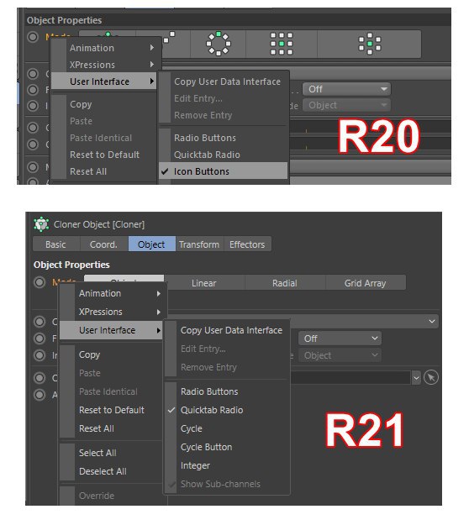
Task: Choose Reset All in R20 menu
Action: 104,171
